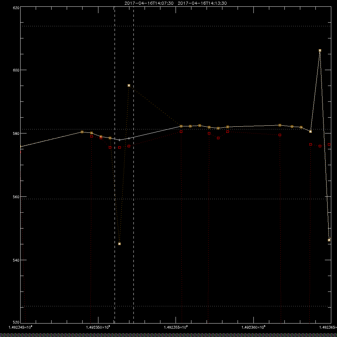Select the left dashed vertical time marker
Image resolution: width=337 pixels, height=337 pixels.
115,165
